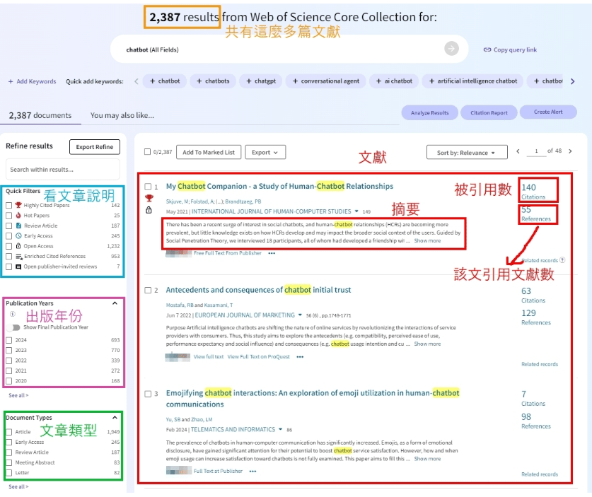Click Related records help question icon

[562, 260]
